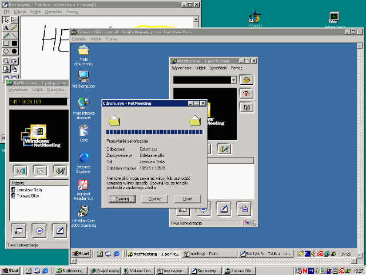
Task: Select the Filled Rectangle tool
Action: click(14, 44)
